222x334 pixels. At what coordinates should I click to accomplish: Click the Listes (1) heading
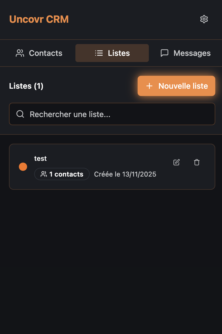pyautogui.click(x=26, y=86)
